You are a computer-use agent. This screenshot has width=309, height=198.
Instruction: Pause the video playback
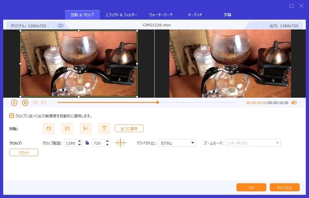(14, 102)
